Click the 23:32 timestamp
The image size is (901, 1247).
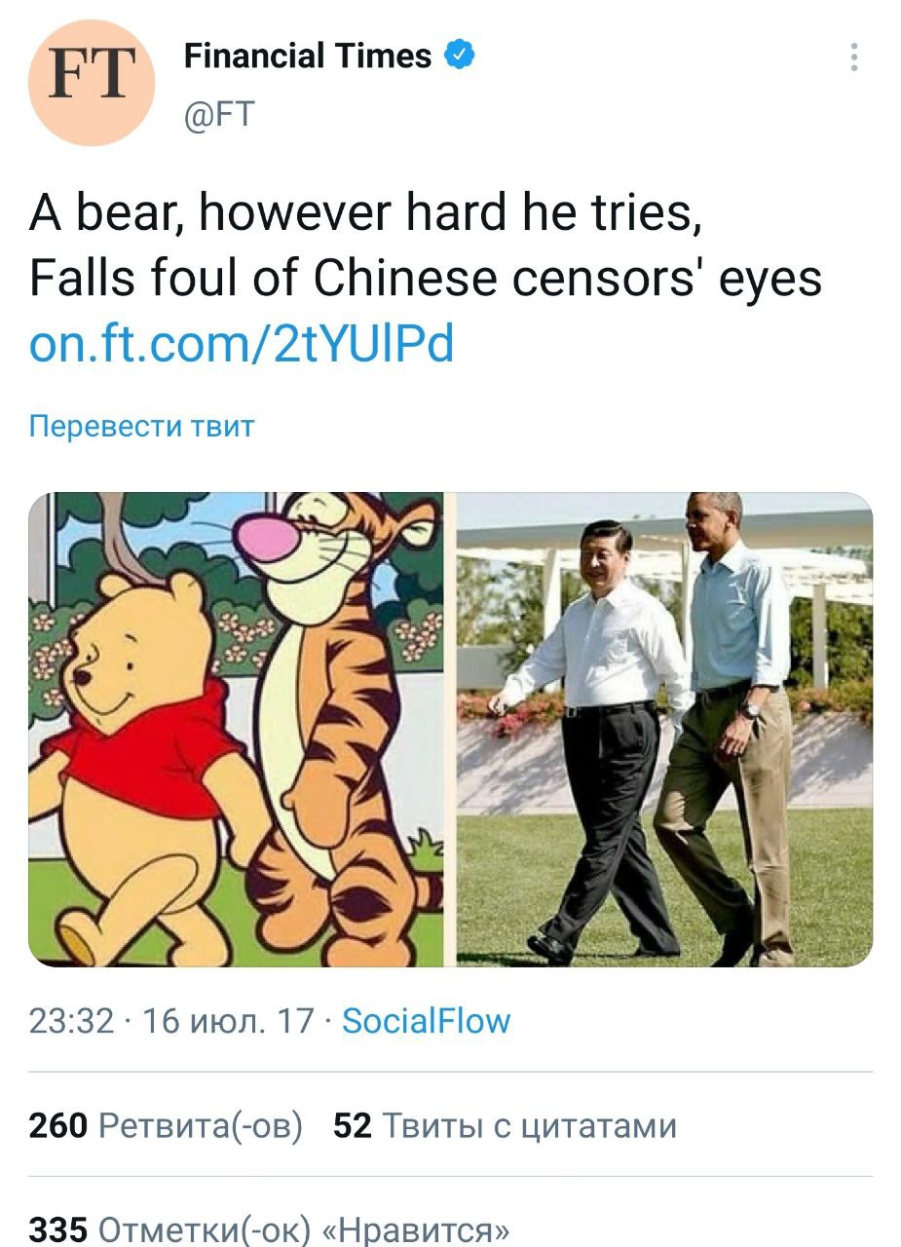(x=71, y=1020)
